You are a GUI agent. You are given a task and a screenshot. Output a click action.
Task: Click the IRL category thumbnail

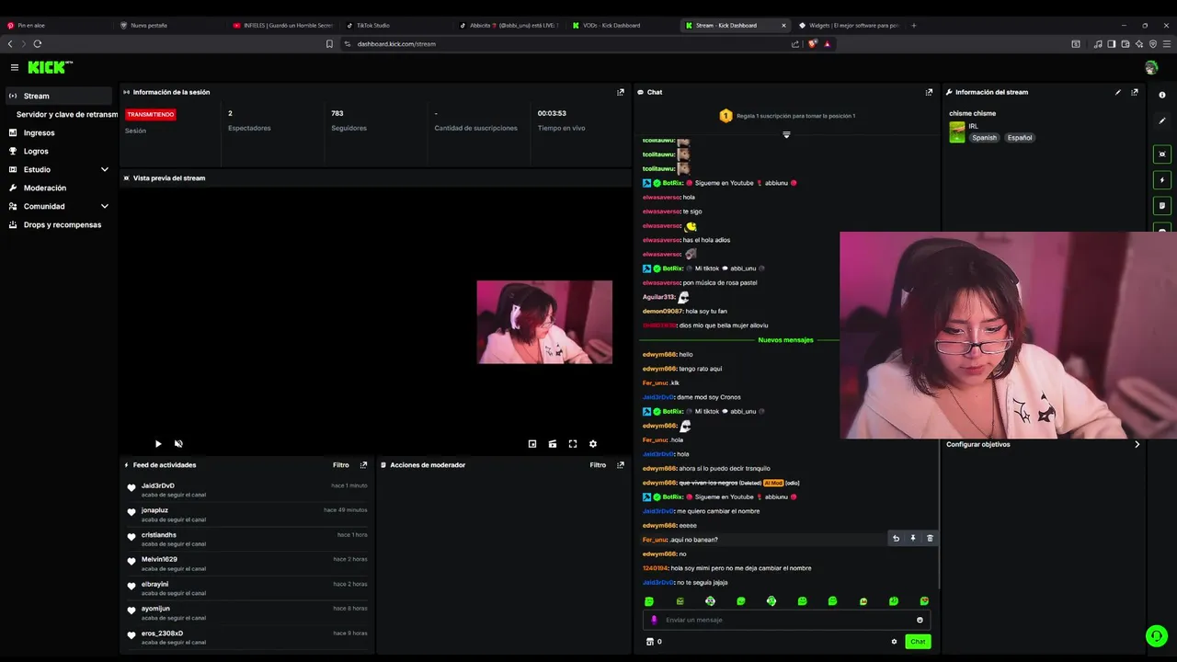coord(957,132)
